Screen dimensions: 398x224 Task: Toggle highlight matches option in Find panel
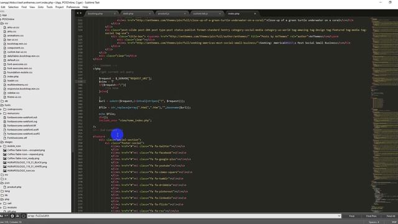pyautogui.click(x=24, y=216)
